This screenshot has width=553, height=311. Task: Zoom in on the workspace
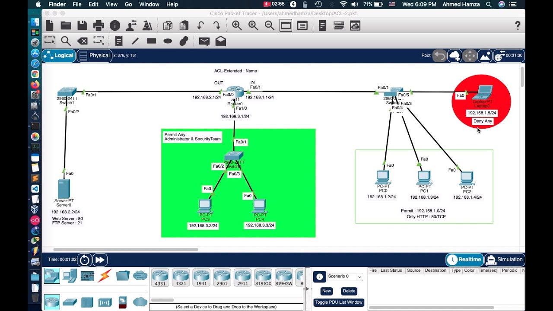coord(237,26)
